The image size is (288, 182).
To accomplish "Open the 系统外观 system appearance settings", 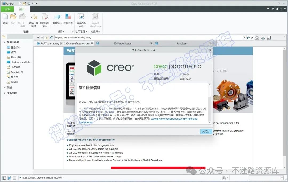I will pyautogui.click(x=68, y=17).
